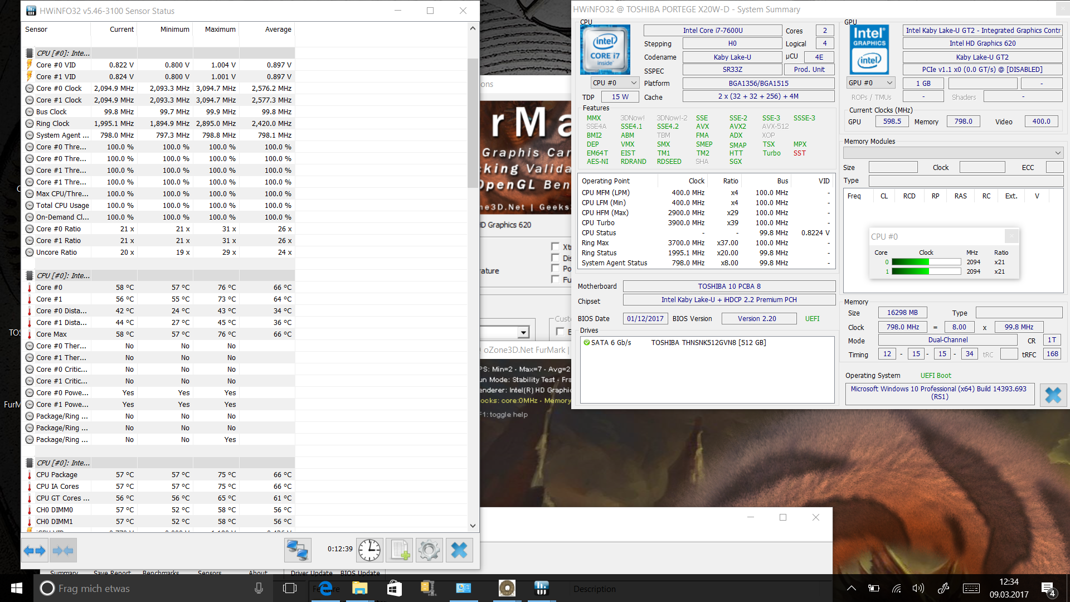
Task: Open the remote network computers icon
Action: [297, 551]
